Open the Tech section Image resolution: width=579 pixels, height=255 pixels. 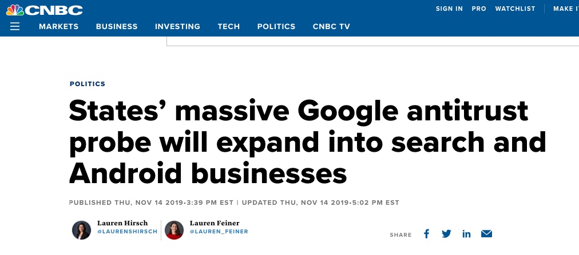coord(229,26)
